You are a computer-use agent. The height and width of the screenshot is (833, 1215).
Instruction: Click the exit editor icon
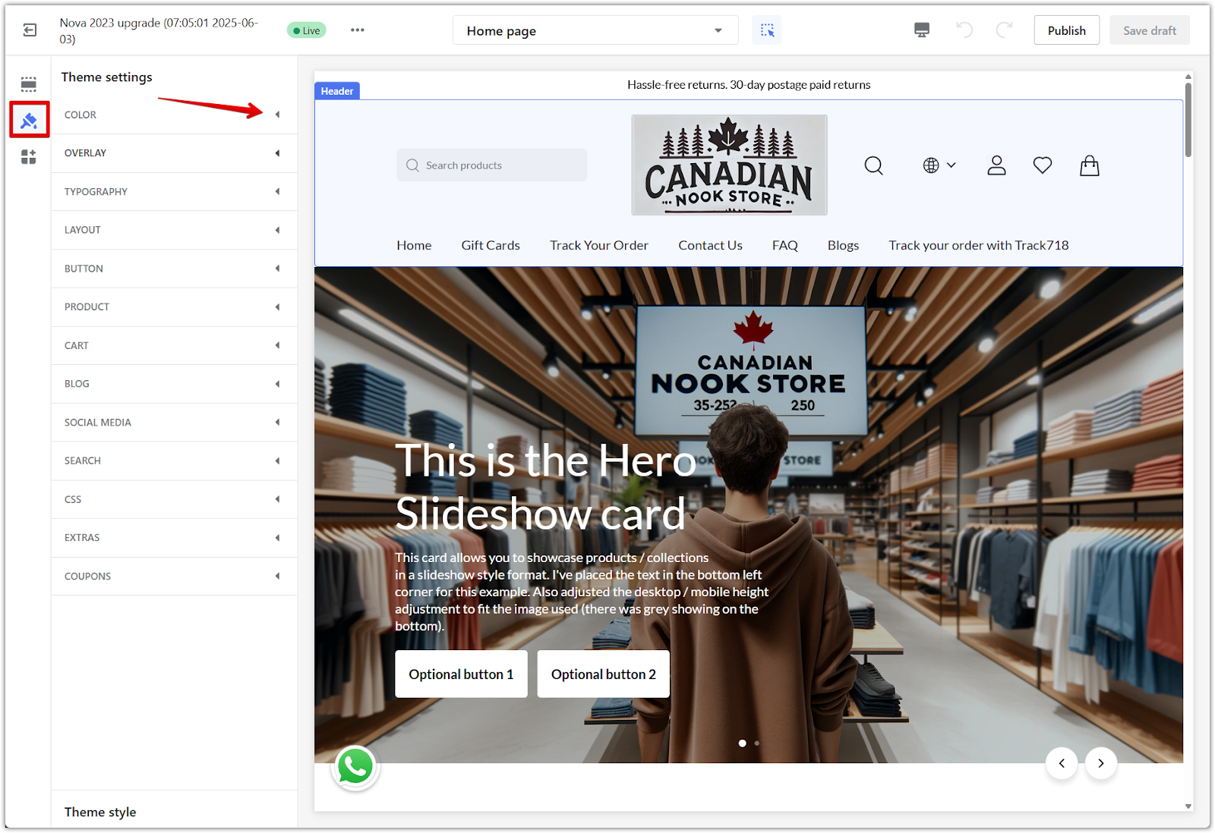[30, 30]
